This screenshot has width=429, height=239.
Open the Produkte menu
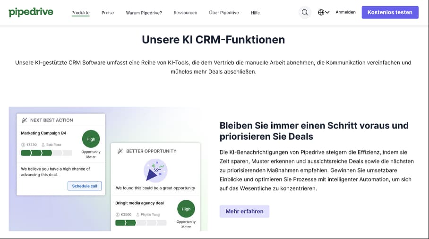(x=80, y=13)
